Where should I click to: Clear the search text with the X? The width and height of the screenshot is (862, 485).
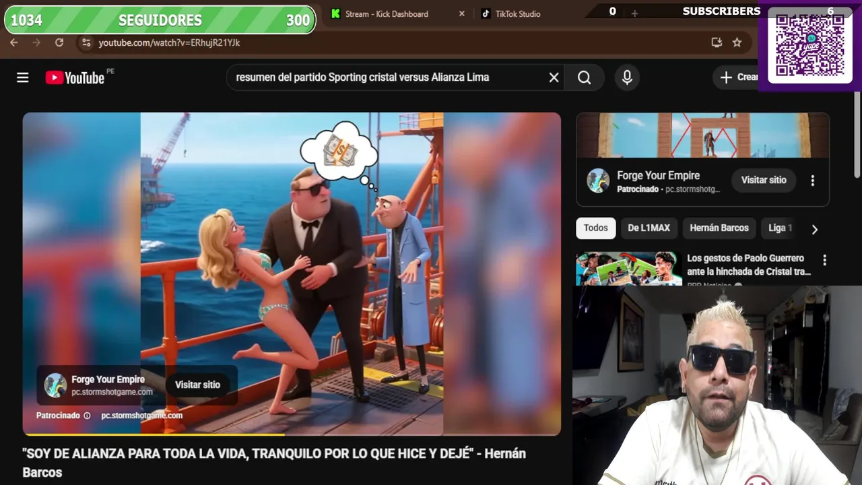(554, 77)
